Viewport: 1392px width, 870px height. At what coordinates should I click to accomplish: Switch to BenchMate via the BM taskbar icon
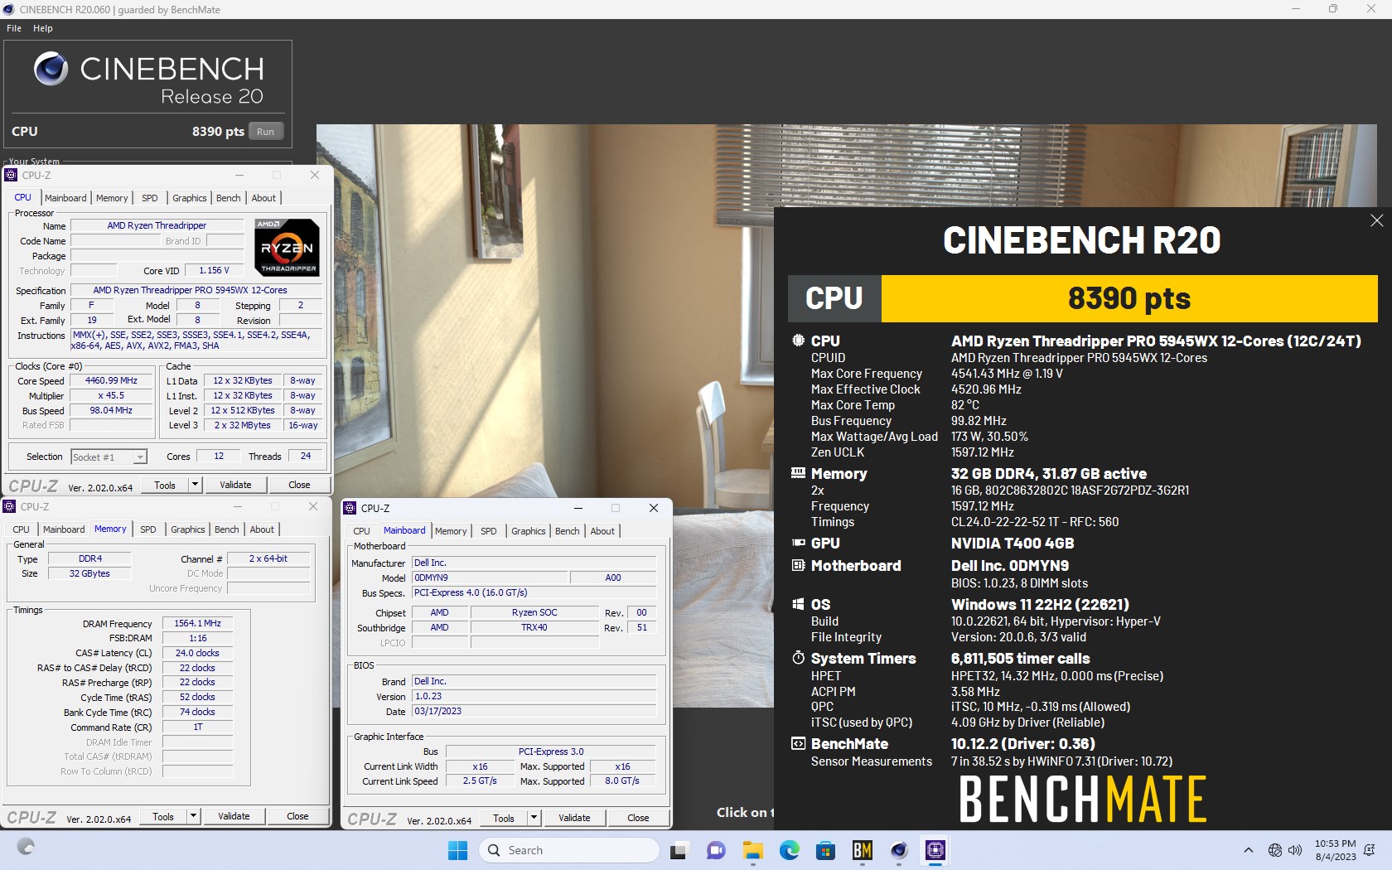(862, 850)
